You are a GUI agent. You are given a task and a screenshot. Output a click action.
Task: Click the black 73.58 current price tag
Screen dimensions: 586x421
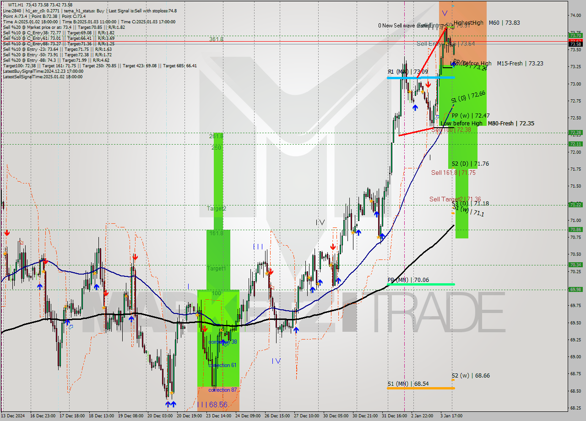[x=575, y=44]
